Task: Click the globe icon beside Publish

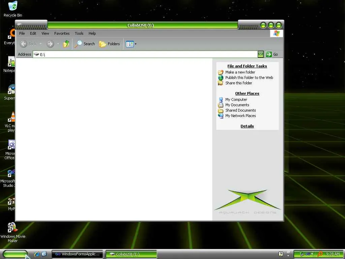Action: click(221, 78)
